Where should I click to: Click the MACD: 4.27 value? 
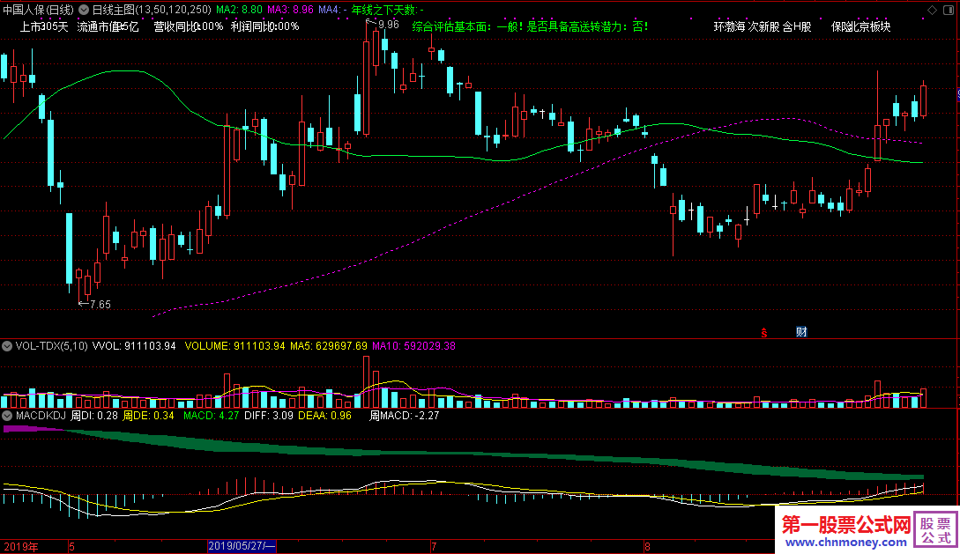click(x=212, y=416)
